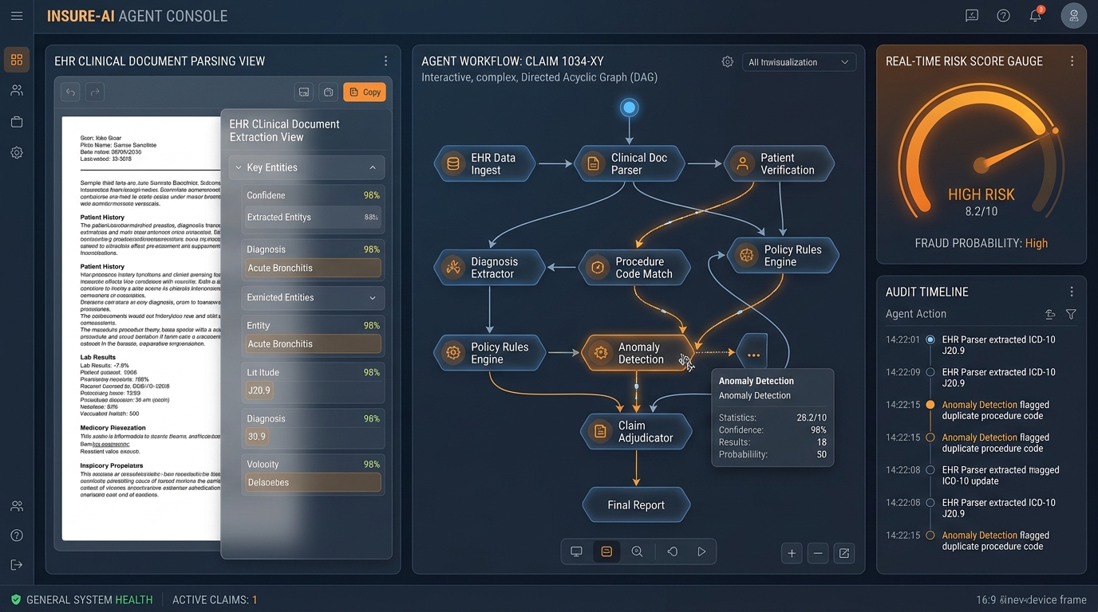Open the All visualization dropdown
Viewport: 1098px width, 612px height.
[799, 62]
